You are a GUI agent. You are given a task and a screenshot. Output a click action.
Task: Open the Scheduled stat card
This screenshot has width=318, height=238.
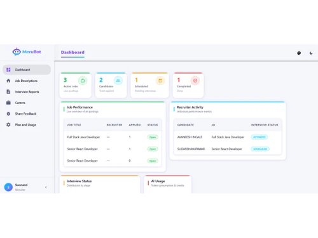coord(149,85)
